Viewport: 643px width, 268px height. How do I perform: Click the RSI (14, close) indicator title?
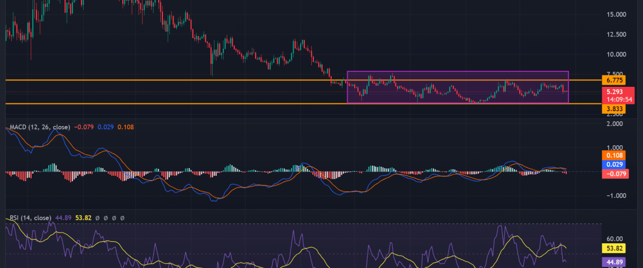[30, 218]
